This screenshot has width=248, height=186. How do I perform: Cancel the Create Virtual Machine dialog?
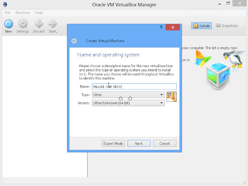click(164, 143)
